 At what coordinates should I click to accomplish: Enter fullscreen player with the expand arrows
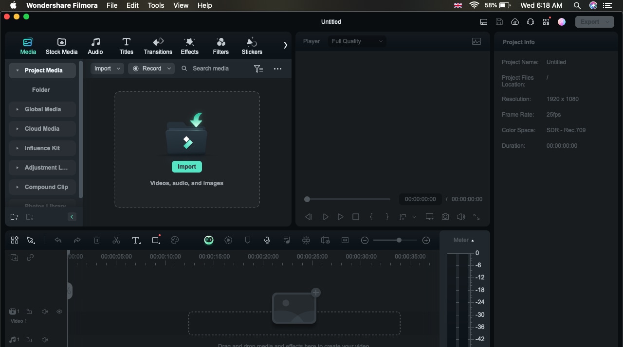(x=476, y=217)
